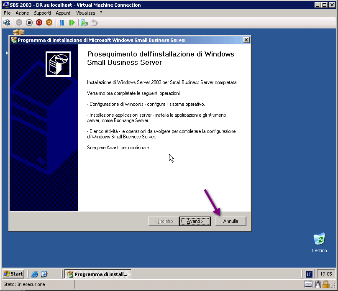
Task: Select the Cestino recycle bin icon
Action: pyautogui.click(x=319, y=242)
